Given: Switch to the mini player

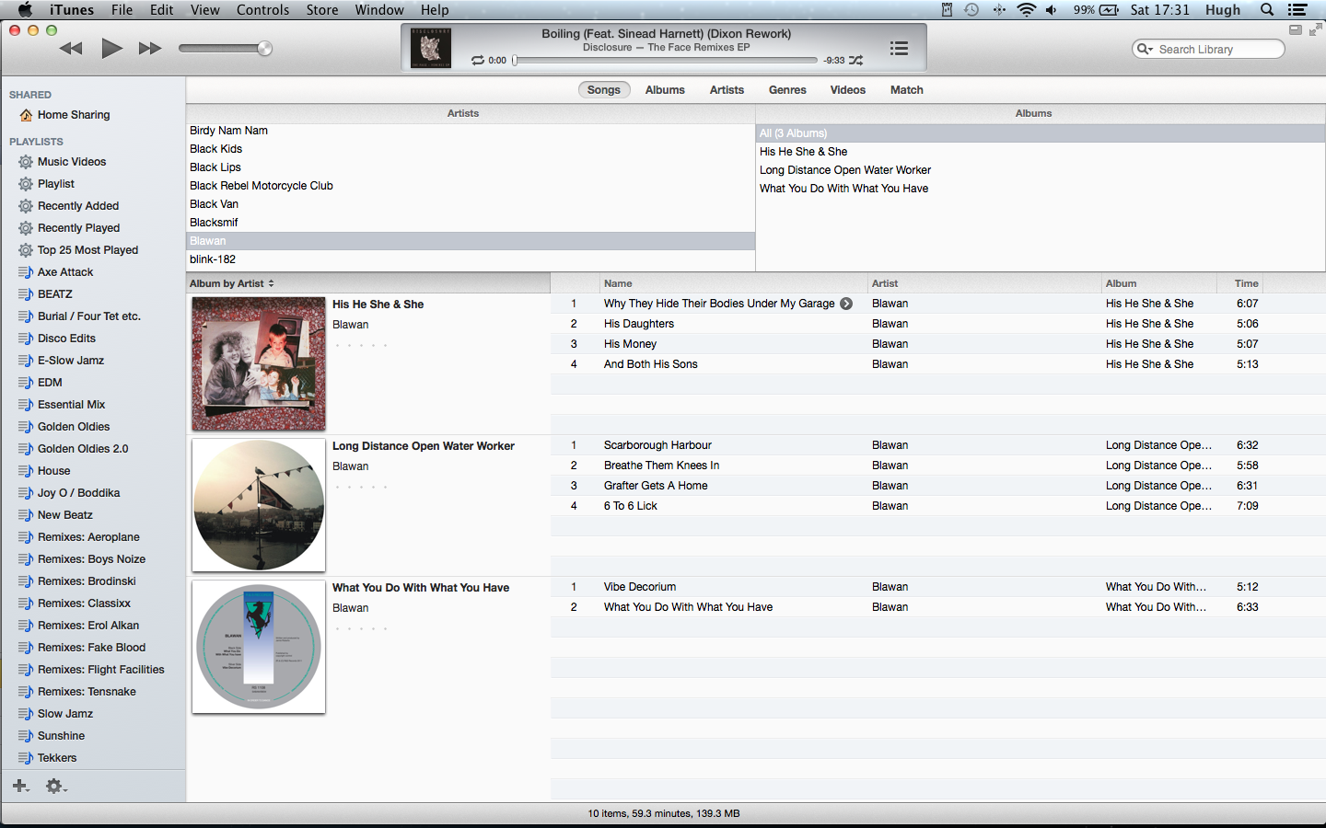Looking at the screenshot, I should coord(1296,29).
